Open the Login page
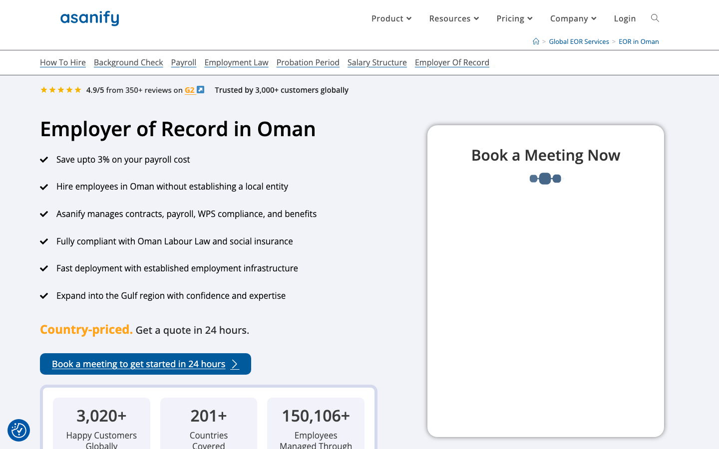Screen dimensions: 719x449 625,18
